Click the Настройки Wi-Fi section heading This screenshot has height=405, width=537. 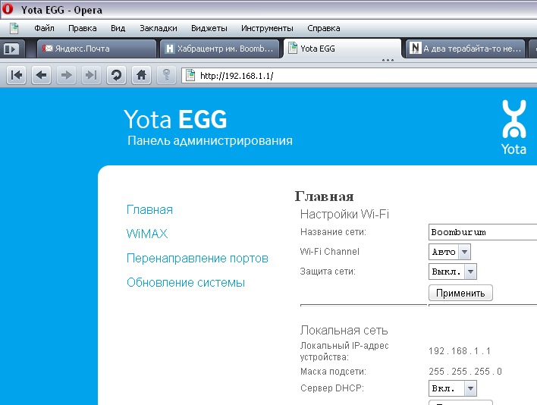(344, 215)
